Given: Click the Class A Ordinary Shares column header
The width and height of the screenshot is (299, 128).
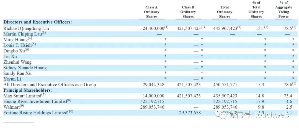Looking at the screenshot, I should click(152, 12).
